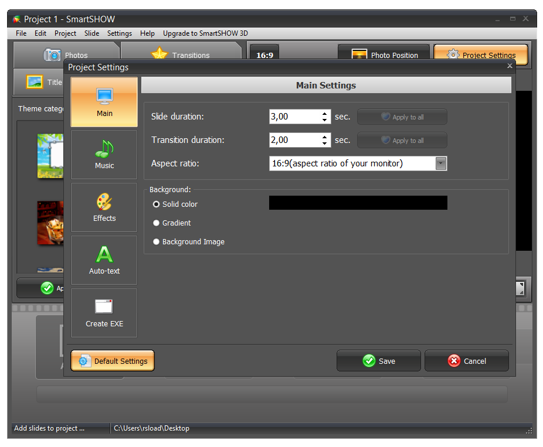Expand the Aspect ratio dropdown
Viewport: 543px width, 447px height.
coord(440,163)
